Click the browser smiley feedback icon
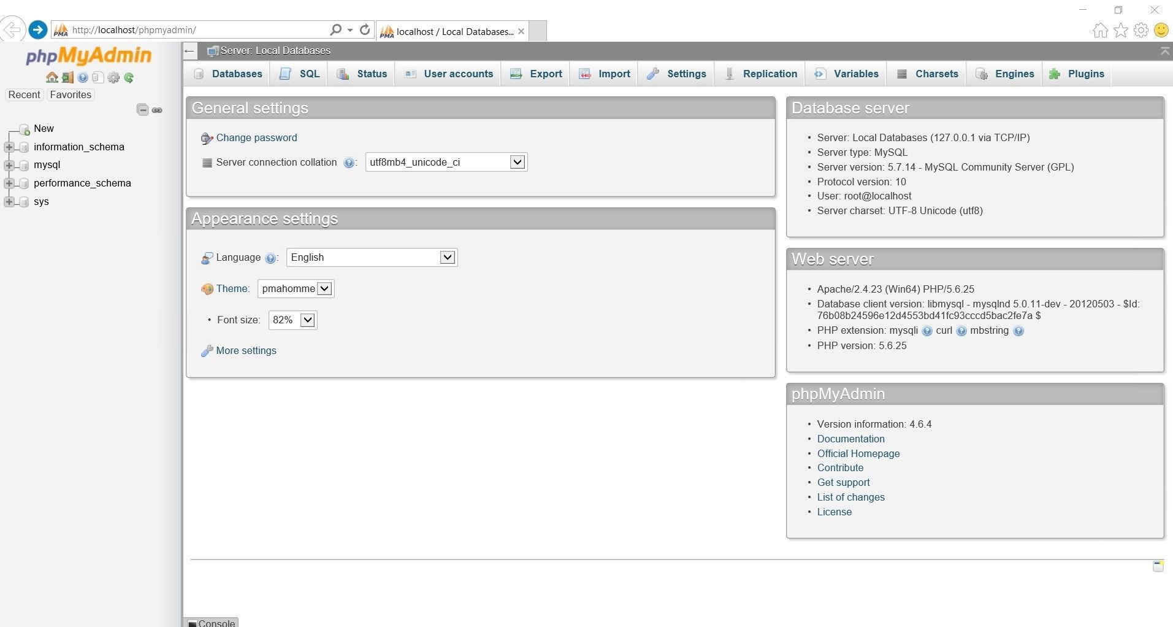Viewport: 1173px width, 627px height. [1161, 30]
